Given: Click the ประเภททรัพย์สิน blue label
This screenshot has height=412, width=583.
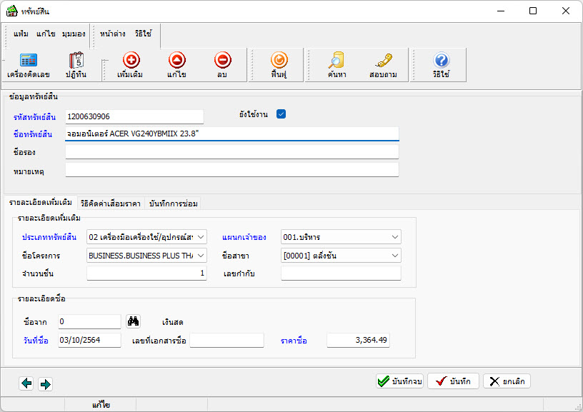Looking at the screenshot, I should click(49, 237).
